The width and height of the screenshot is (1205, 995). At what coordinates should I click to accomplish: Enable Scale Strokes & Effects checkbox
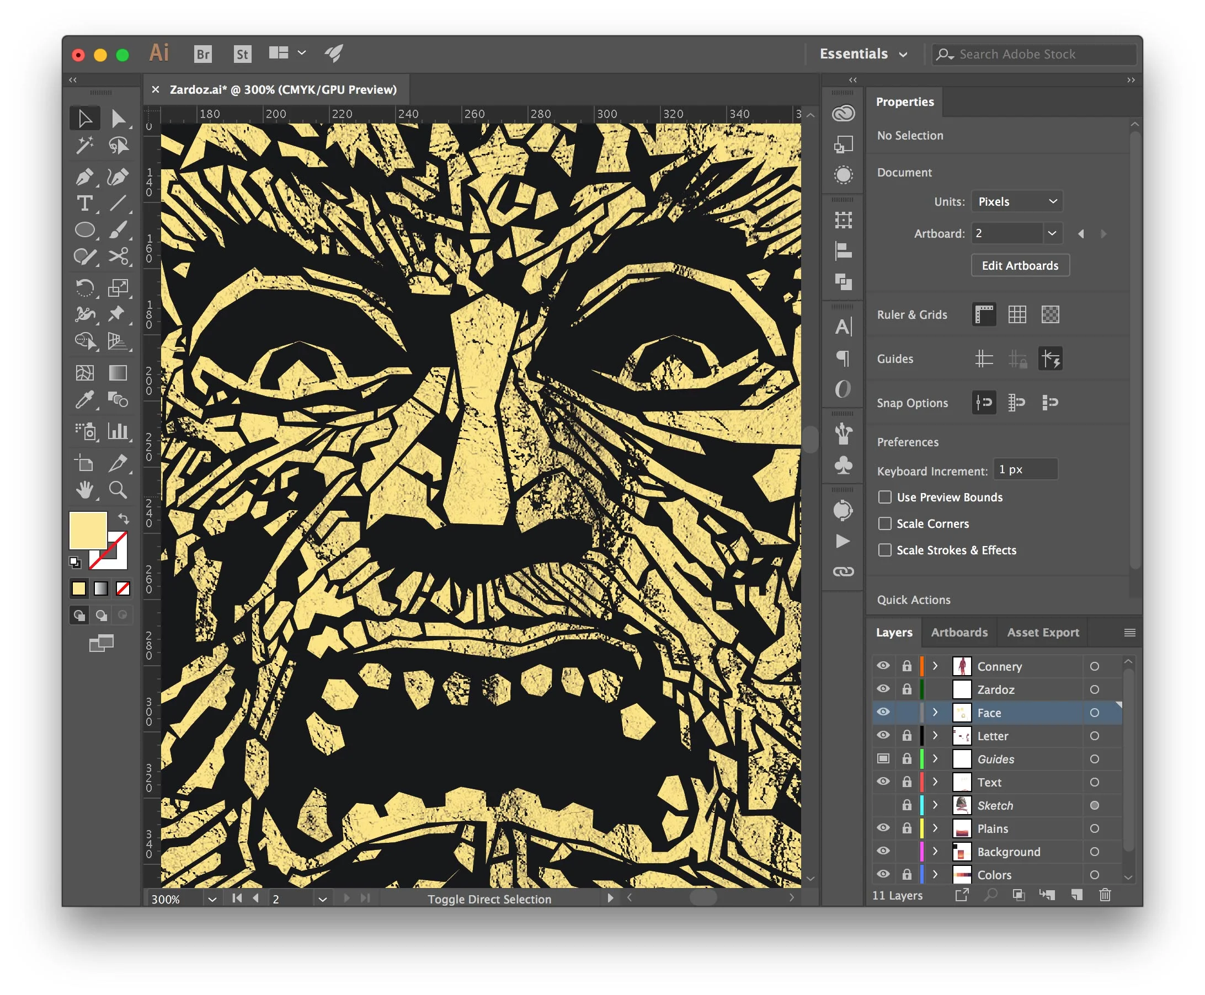click(x=884, y=550)
